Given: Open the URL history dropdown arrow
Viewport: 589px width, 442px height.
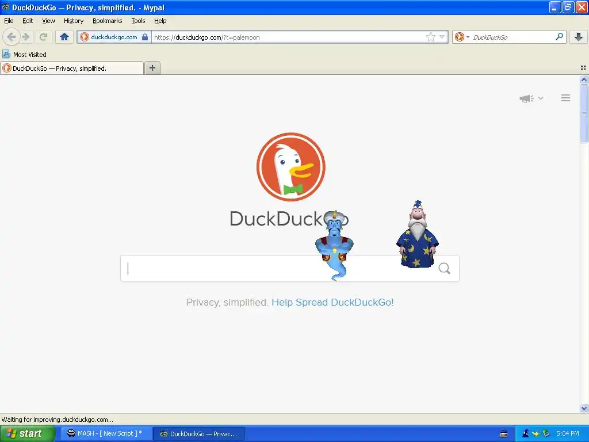Looking at the screenshot, I should (x=442, y=37).
